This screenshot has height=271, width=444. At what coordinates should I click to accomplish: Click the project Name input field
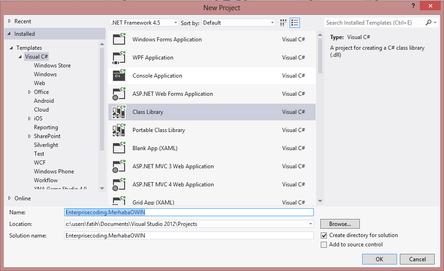189,212
